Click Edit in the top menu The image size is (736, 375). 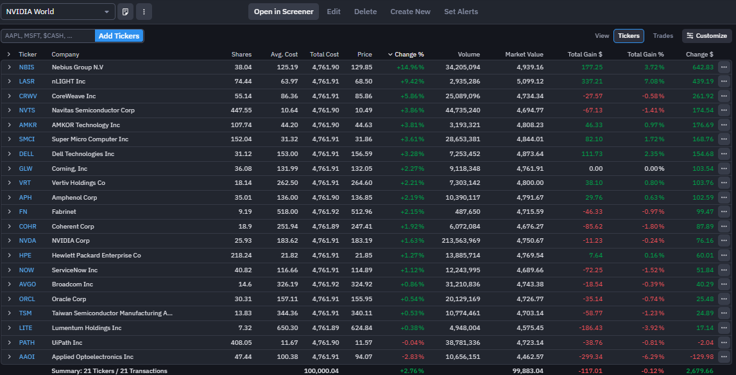tap(334, 12)
